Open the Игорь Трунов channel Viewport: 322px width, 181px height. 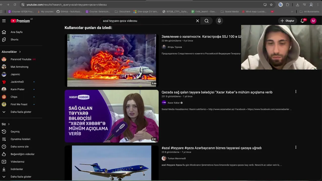[175, 47]
